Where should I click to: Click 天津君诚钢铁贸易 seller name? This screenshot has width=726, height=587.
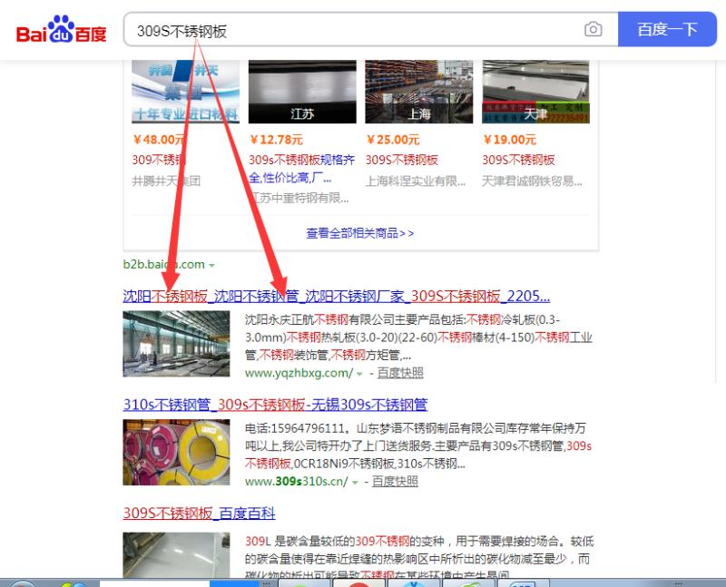pyautogui.click(x=532, y=181)
